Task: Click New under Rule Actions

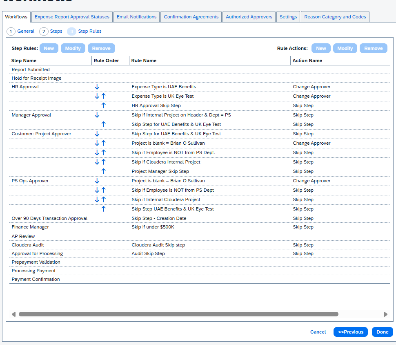Action: click(x=321, y=48)
